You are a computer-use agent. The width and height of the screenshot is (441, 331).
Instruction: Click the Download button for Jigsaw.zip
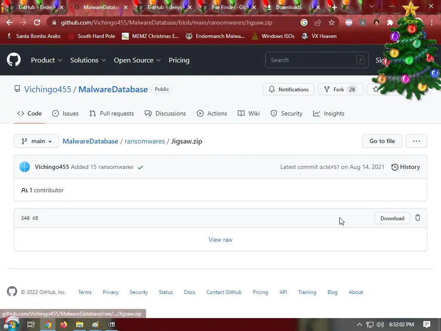(x=392, y=219)
